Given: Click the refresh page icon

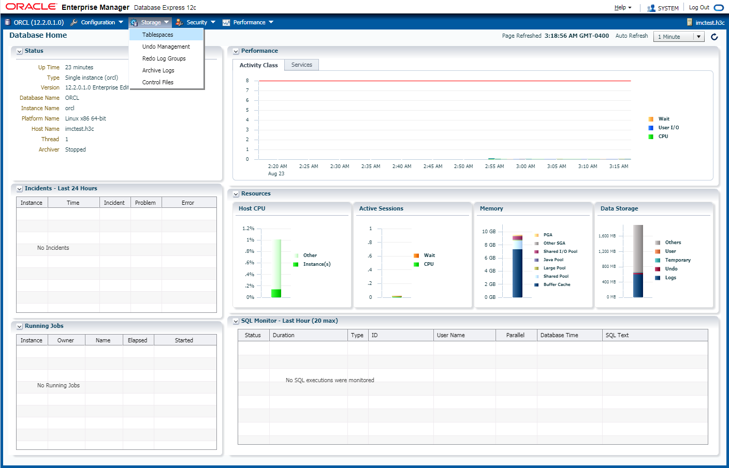Looking at the screenshot, I should tap(715, 37).
